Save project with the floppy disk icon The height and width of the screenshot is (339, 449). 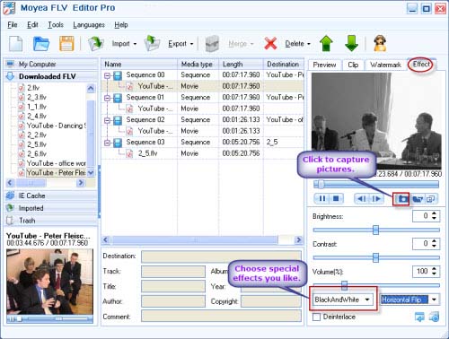point(66,44)
